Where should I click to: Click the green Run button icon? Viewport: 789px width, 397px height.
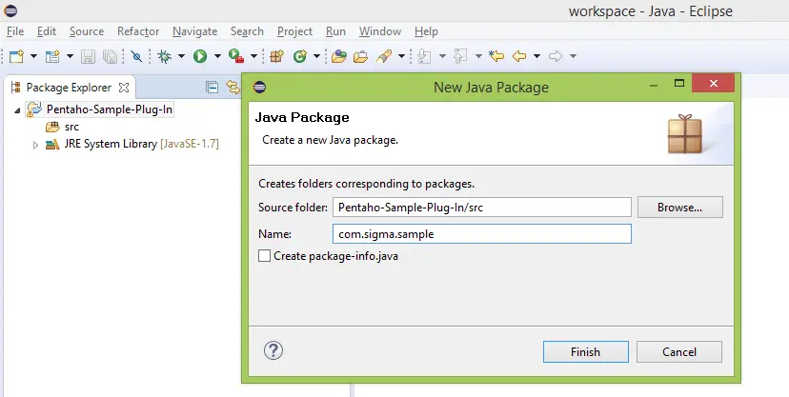coord(200,56)
